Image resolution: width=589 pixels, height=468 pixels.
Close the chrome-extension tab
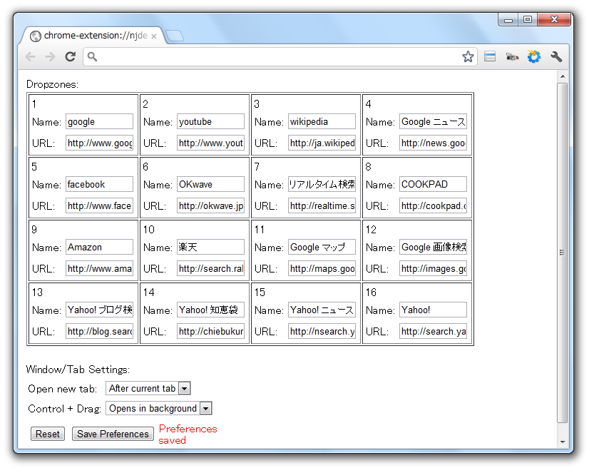pyautogui.click(x=154, y=36)
